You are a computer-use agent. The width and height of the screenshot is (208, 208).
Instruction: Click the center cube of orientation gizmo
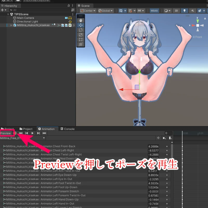(x=198, y=25)
